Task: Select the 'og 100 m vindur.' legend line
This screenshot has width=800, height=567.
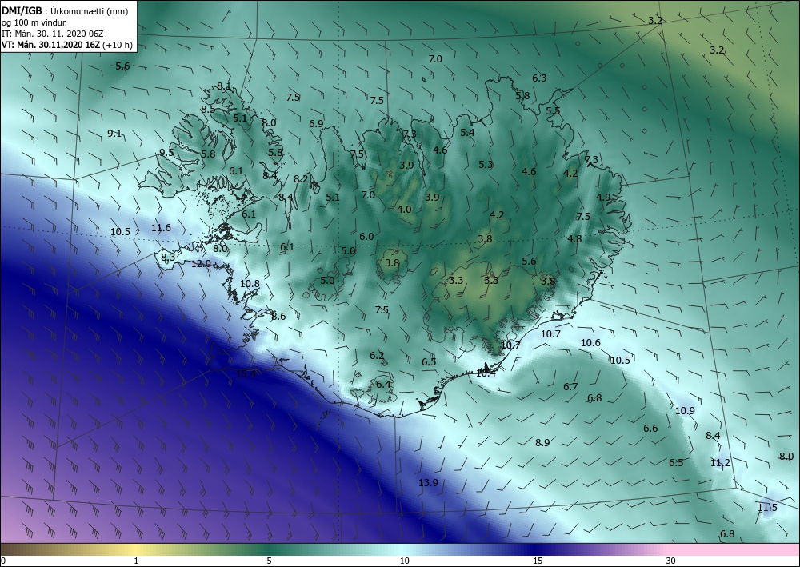Action: click(x=34, y=23)
